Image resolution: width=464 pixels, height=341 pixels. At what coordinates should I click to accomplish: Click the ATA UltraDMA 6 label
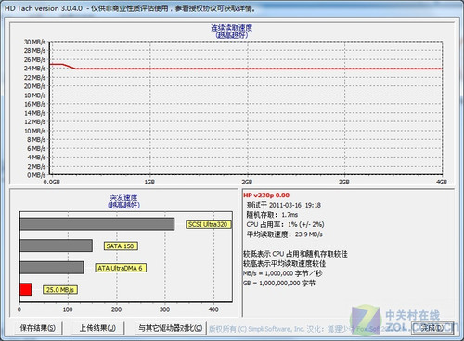tap(121, 268)
